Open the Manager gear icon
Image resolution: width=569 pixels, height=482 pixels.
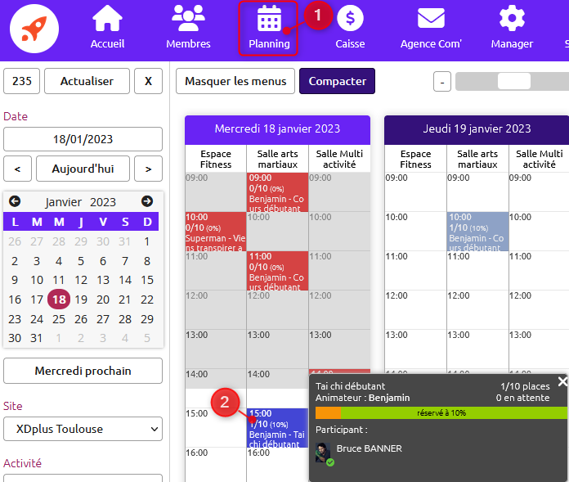pos(512,18)
